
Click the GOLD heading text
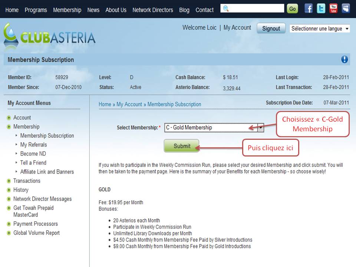pyautogui.click(x=105, y=189)
